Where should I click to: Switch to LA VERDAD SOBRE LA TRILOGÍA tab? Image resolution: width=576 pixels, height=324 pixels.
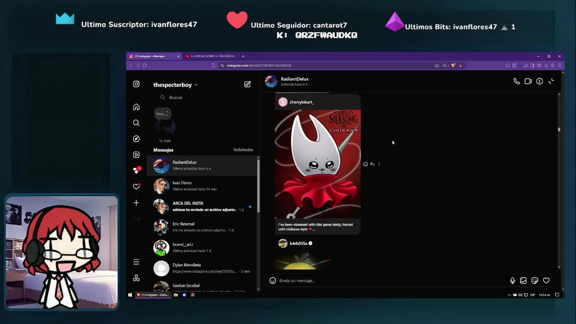pos(211,56)
